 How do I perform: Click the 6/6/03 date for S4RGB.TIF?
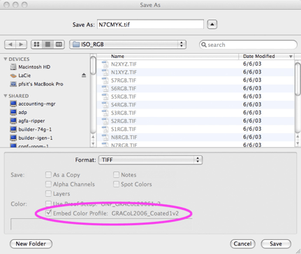(x=252, y=104)
